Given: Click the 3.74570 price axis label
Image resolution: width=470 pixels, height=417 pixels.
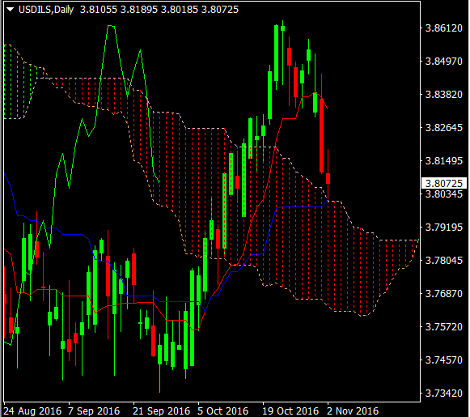Looking at the screenshot, I should click(x=444, y=360).
